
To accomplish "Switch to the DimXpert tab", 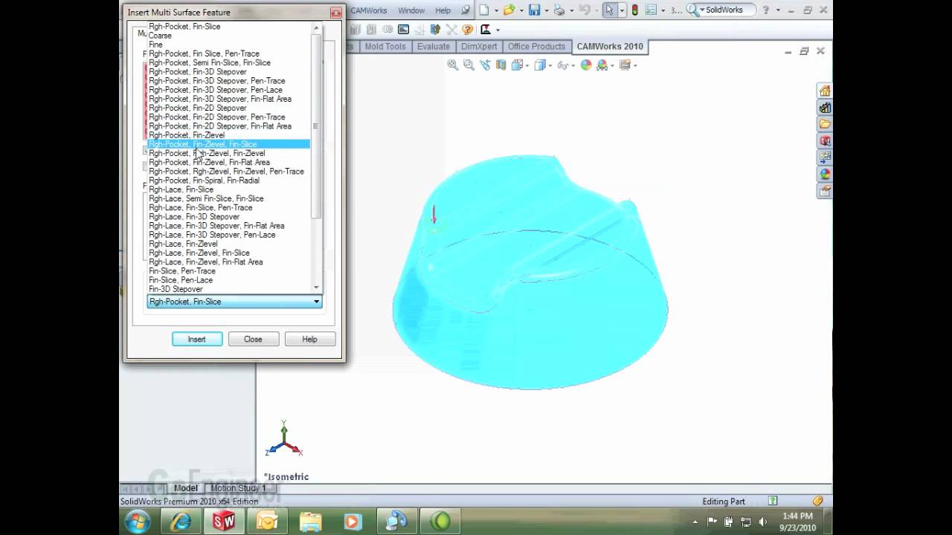I will click(478, 46).
